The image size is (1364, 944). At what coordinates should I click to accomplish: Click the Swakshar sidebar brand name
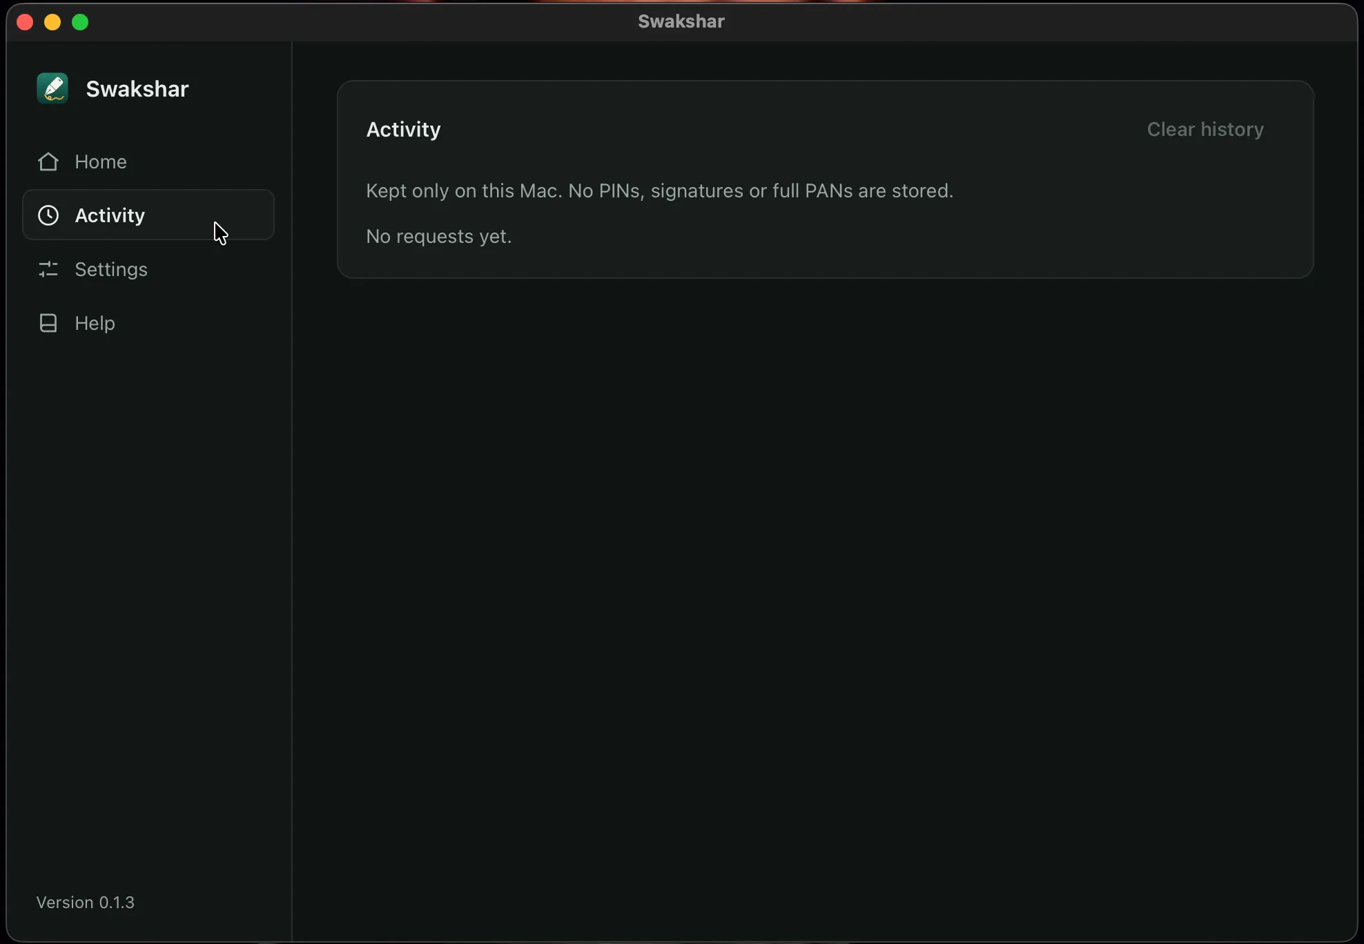(x=137, y=89)
